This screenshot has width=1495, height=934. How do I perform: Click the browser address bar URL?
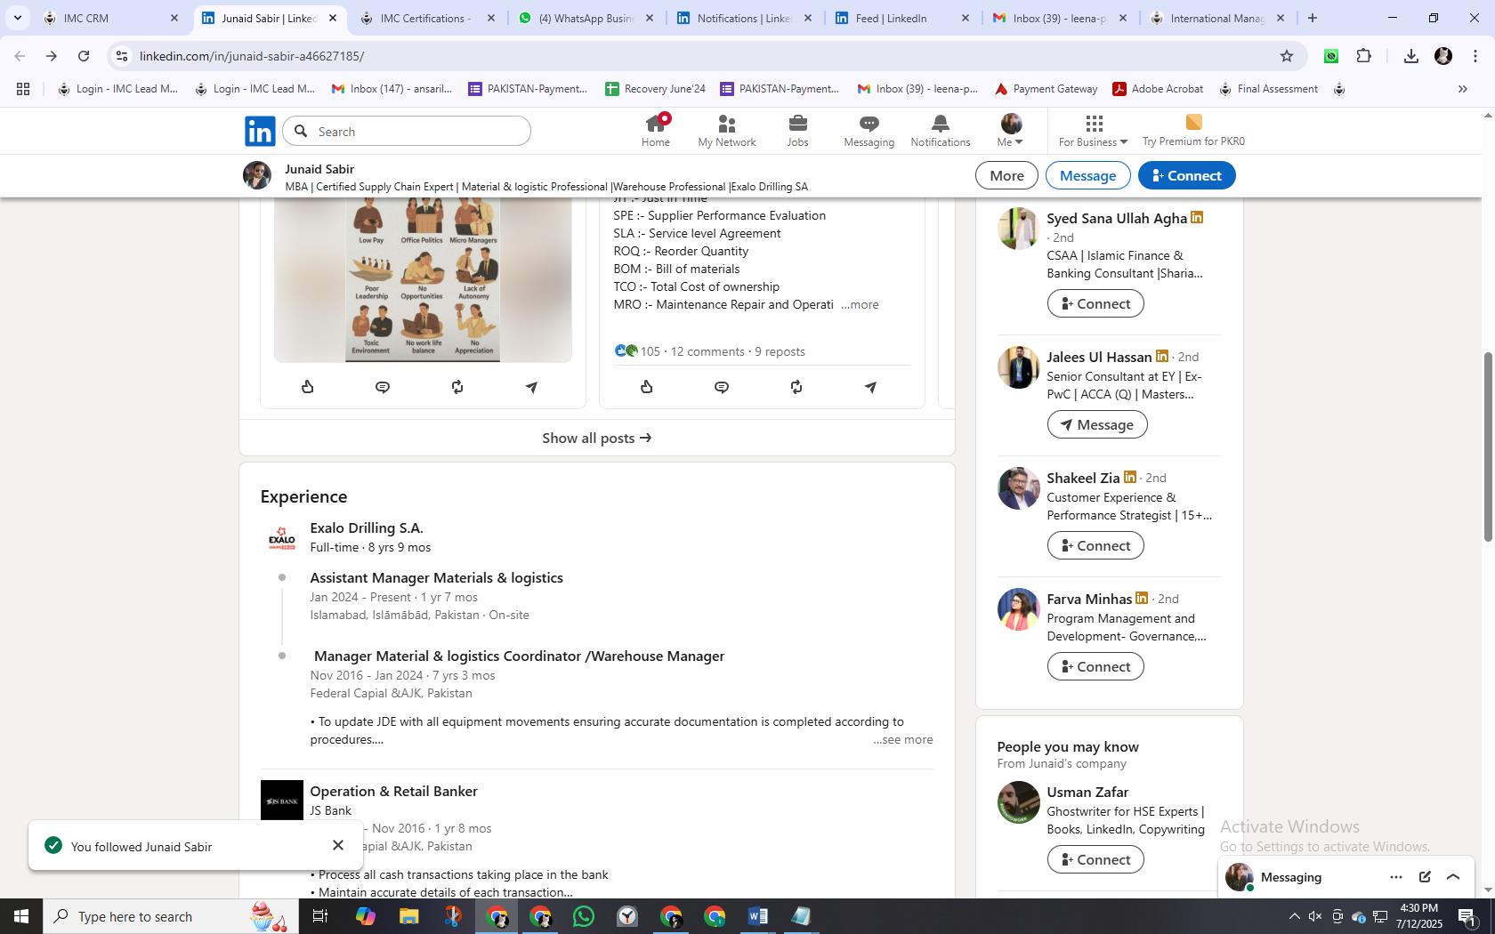[252, 56]
